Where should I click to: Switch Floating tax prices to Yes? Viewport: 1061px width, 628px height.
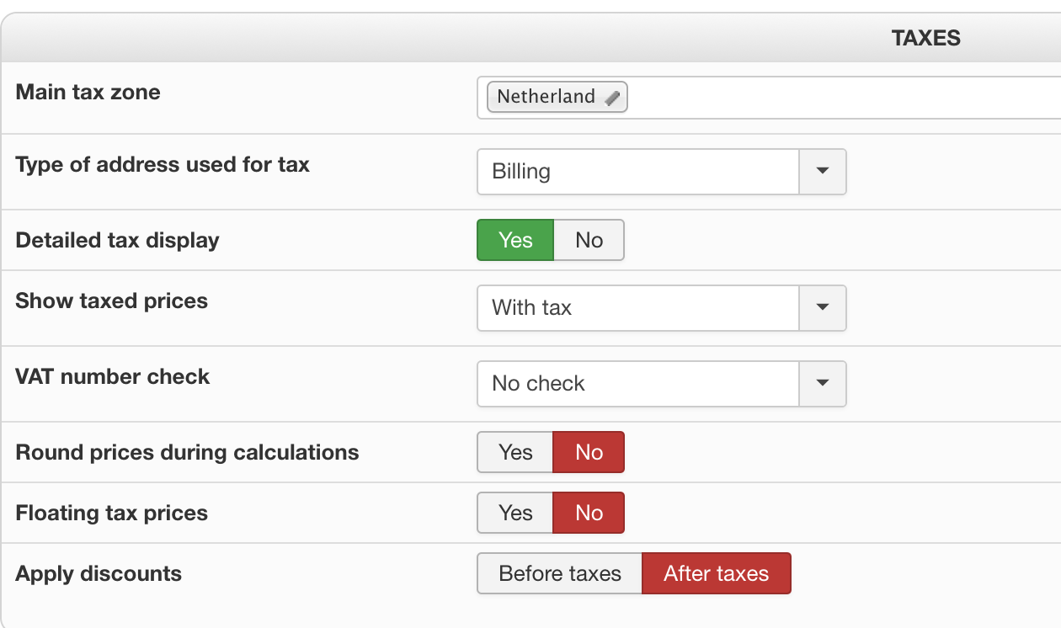(515, 514)
